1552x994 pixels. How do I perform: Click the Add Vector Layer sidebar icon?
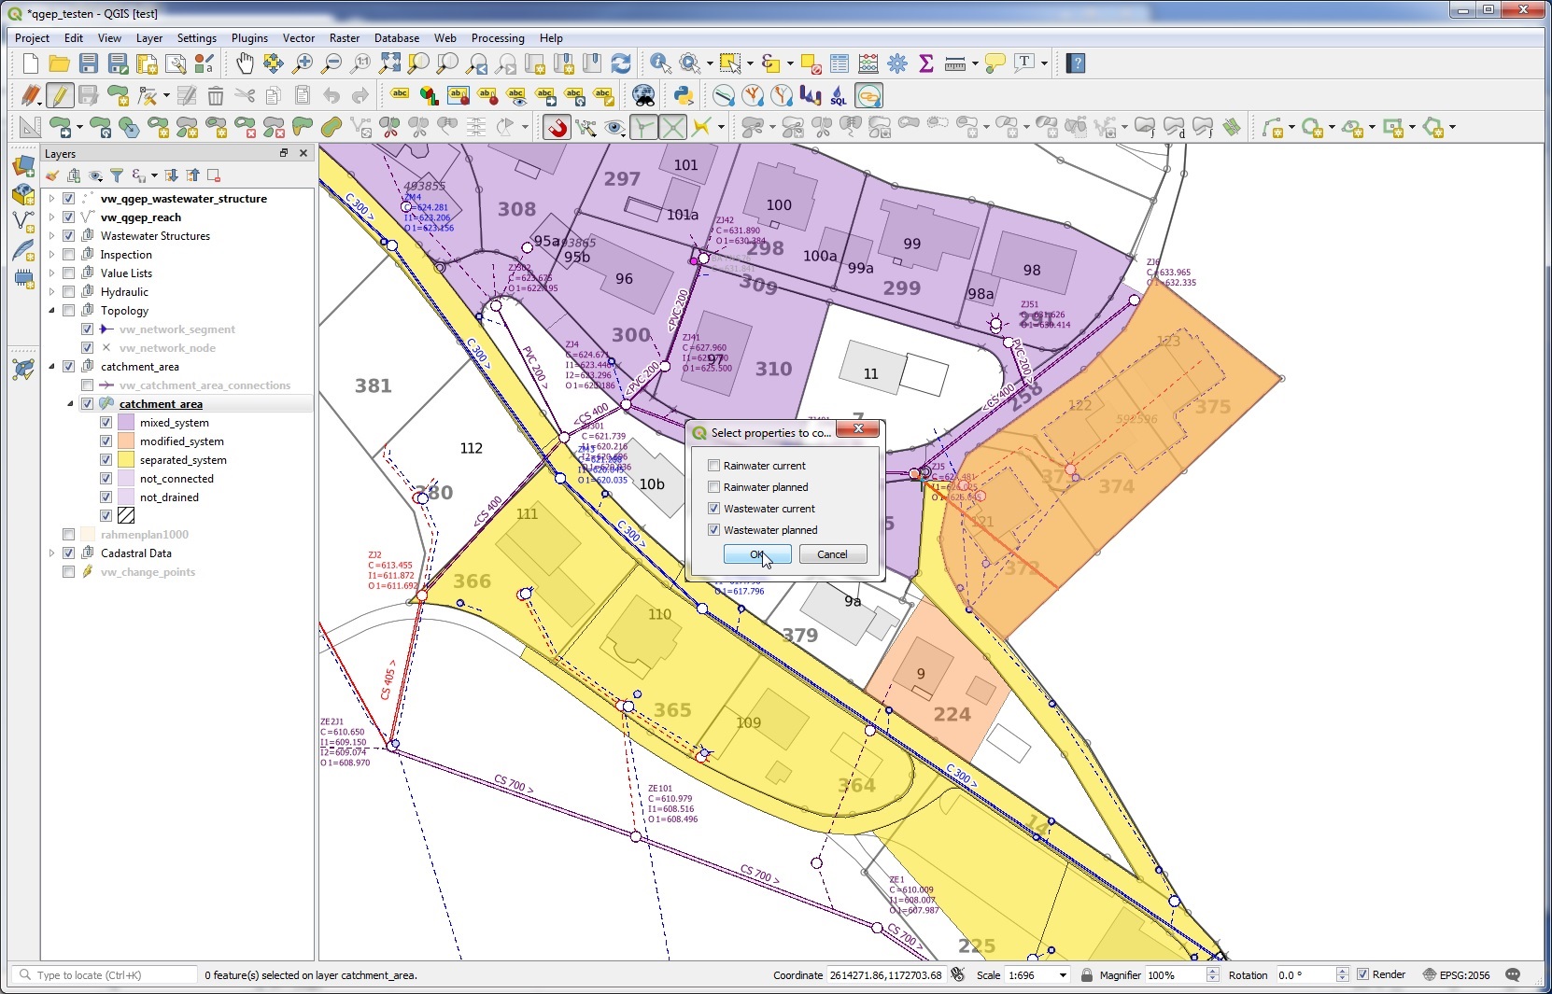point(23,221)
